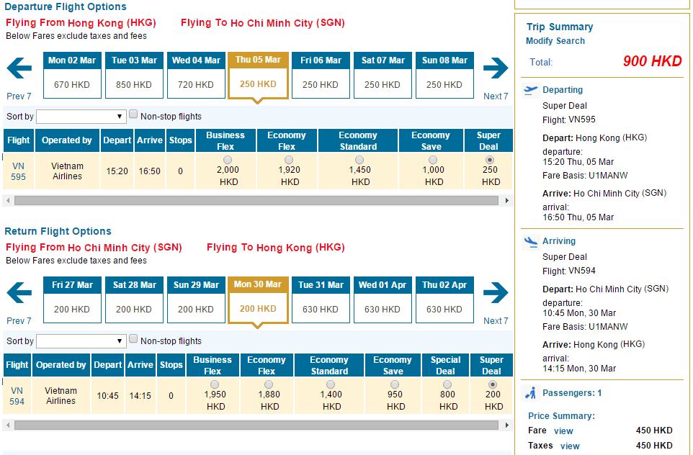Click the return next 7 days arrow
Viewport: 693px width, 455px height.
[x=496, y=294]
